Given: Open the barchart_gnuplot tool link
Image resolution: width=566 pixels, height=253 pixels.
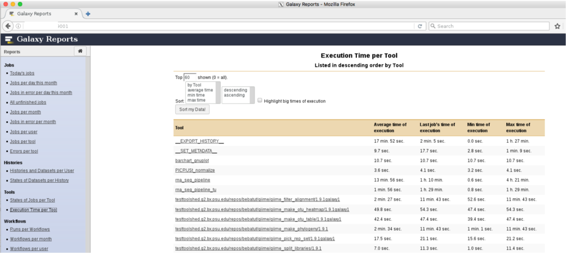Looking at the screenshot, I should click(192, 161).
